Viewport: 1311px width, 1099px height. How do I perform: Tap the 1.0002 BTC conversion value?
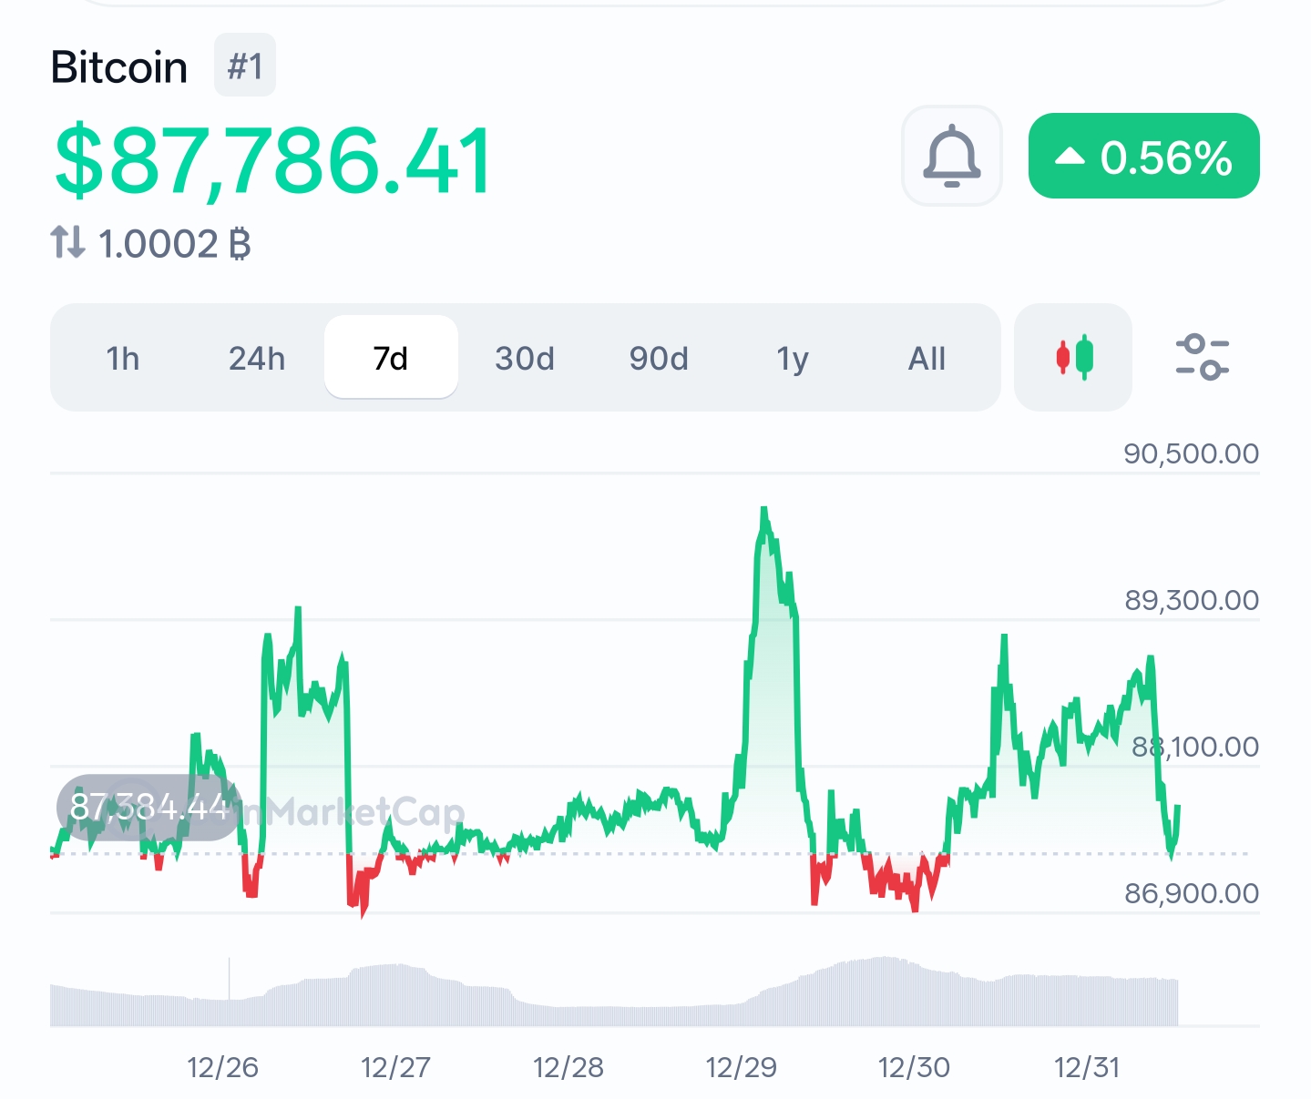click(174, 244)
